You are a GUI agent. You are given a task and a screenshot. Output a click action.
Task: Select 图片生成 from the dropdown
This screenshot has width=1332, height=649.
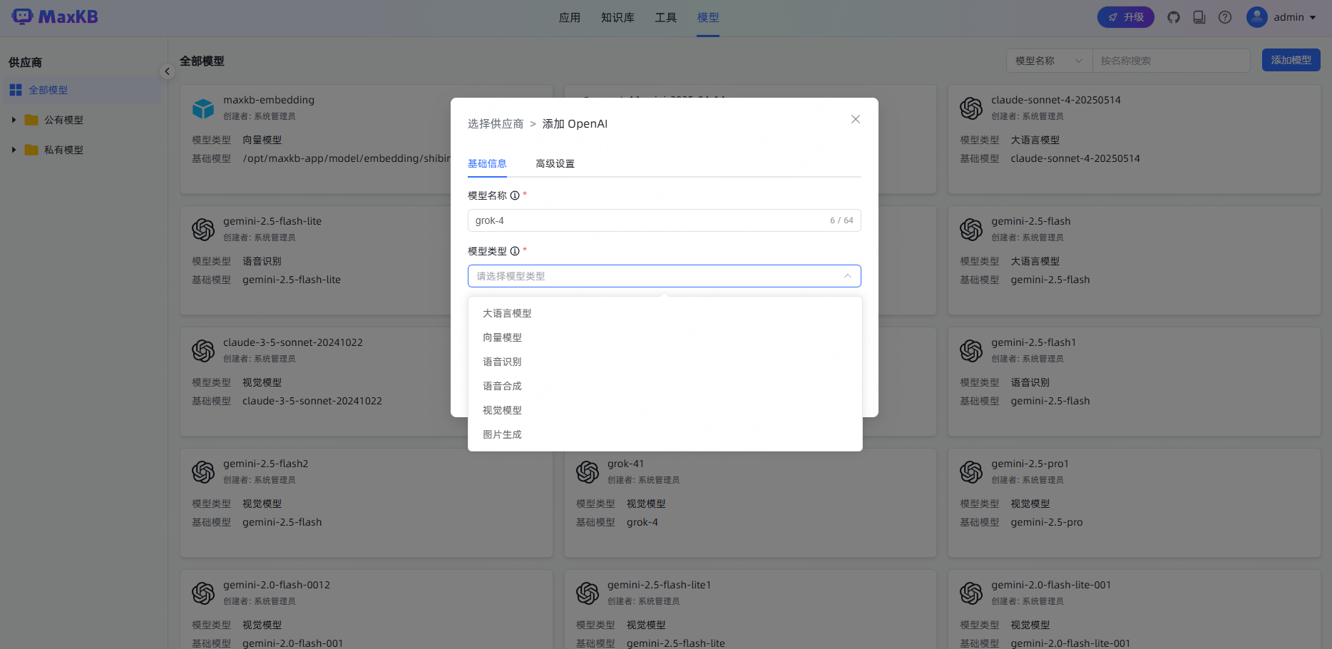coord(665,434)
